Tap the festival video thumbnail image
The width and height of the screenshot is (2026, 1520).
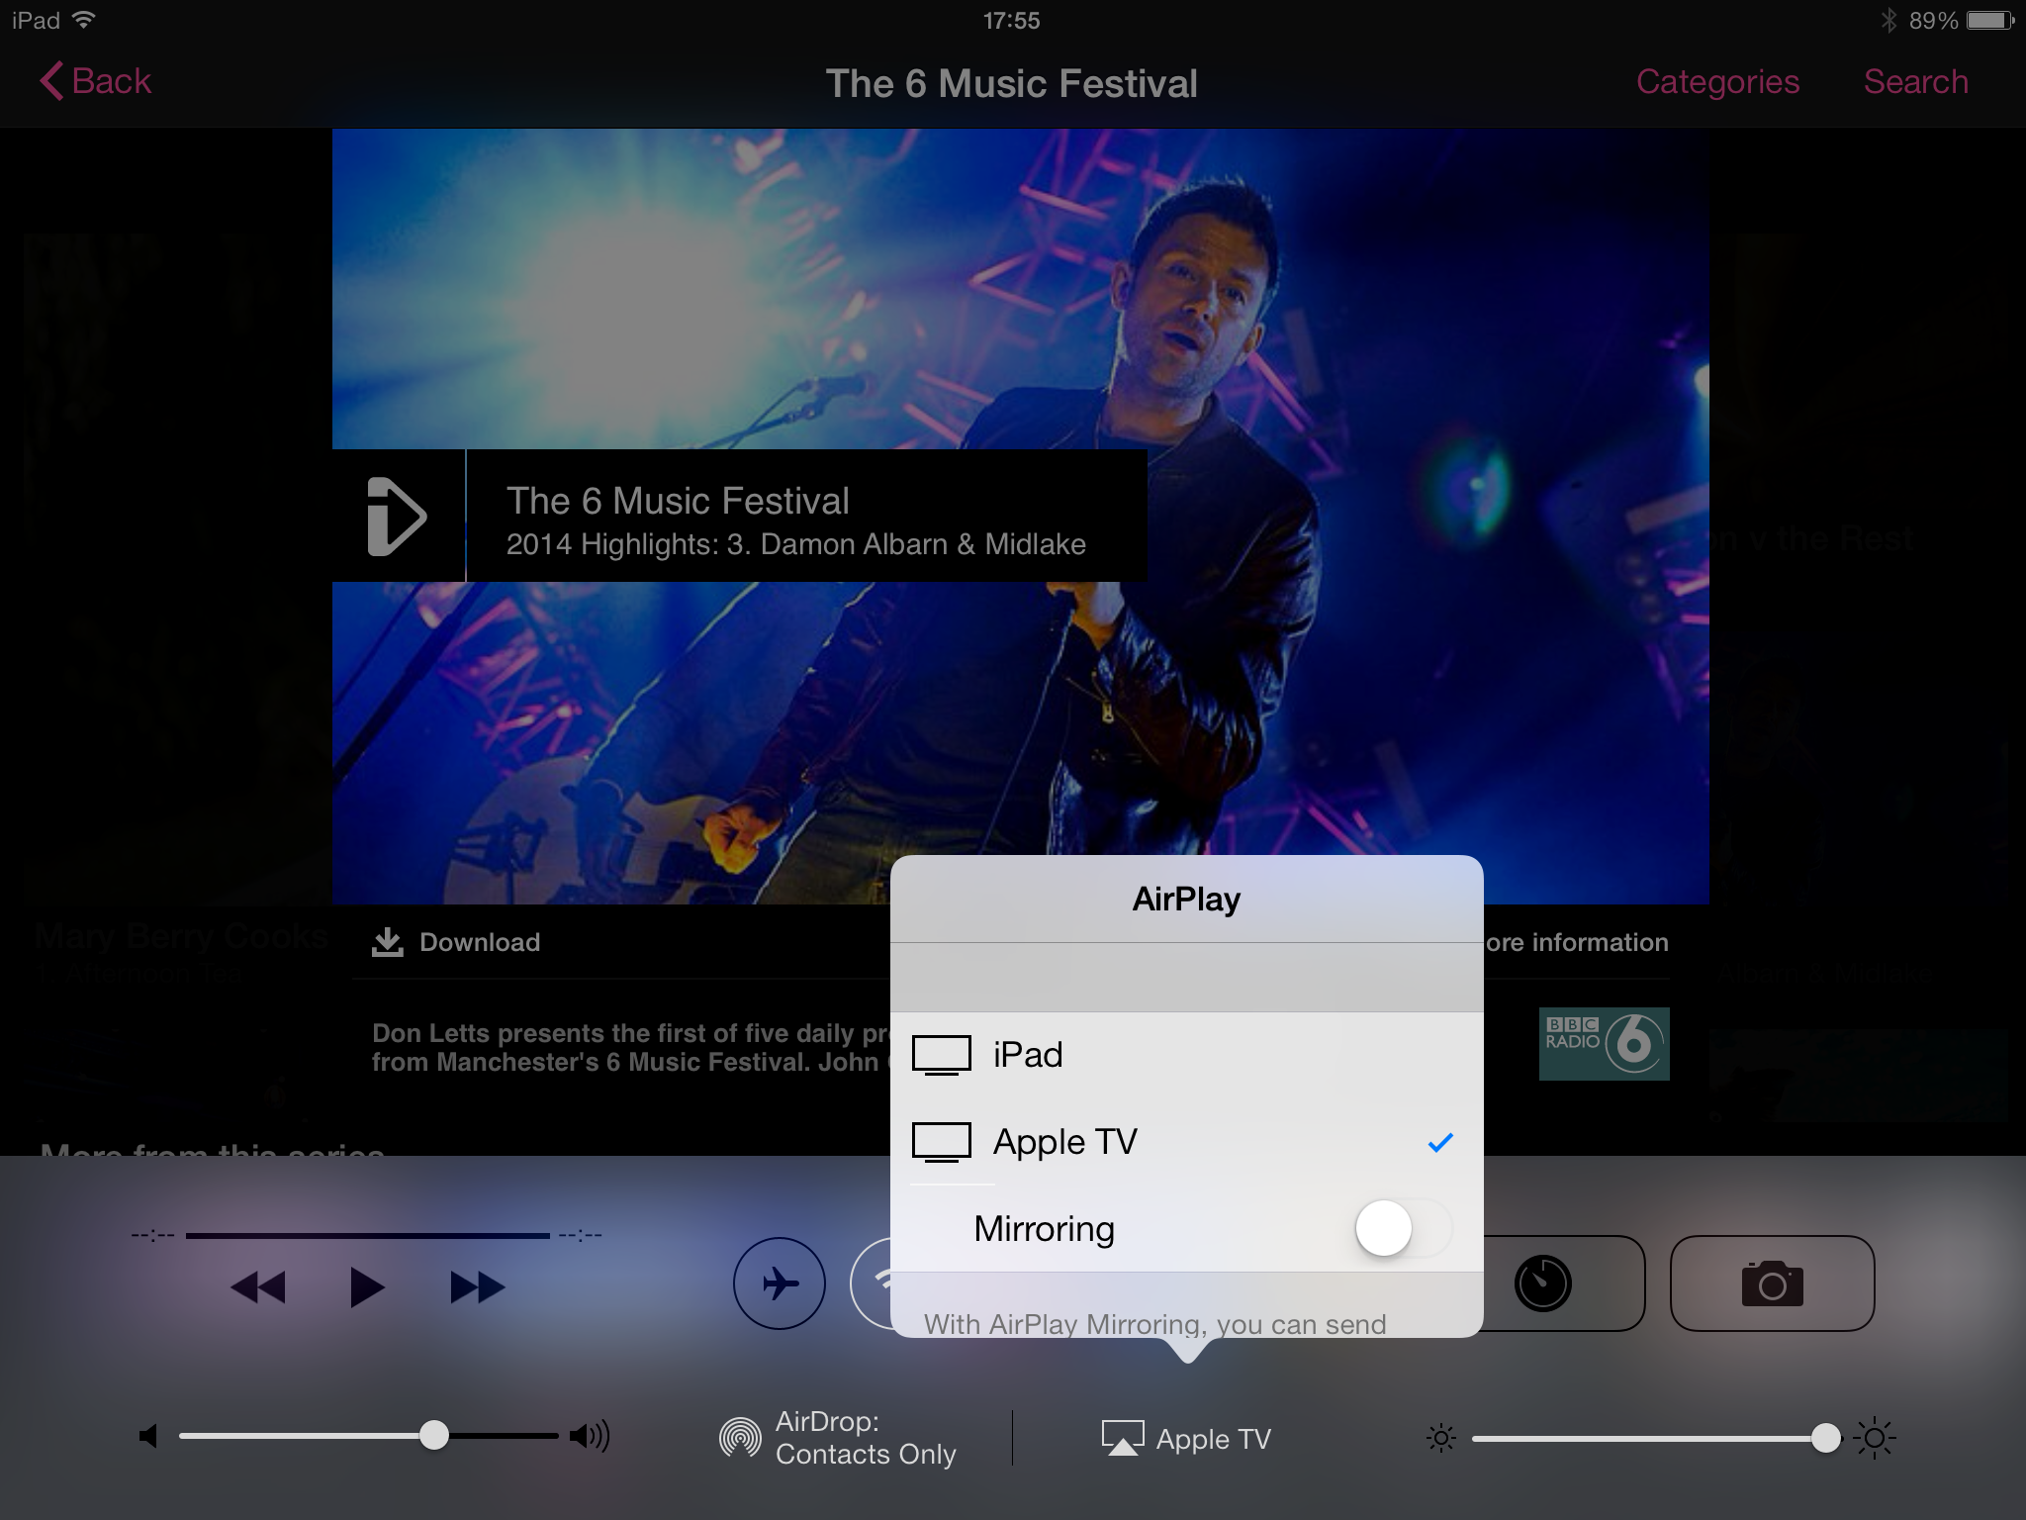(1020, 517)
